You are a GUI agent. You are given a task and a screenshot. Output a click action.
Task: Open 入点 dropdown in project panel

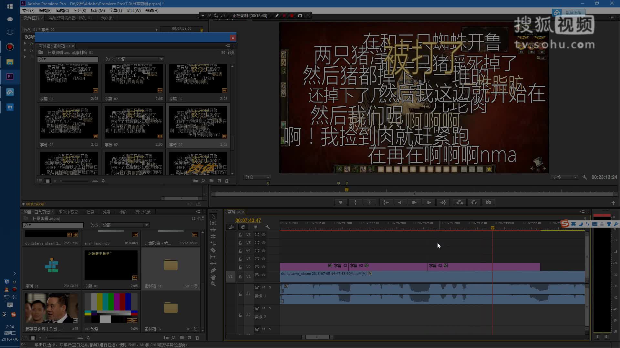point(125,225)
